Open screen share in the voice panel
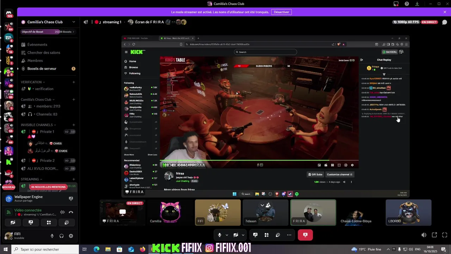Screen dimensions: 451x254 click(x=31, y=222)
